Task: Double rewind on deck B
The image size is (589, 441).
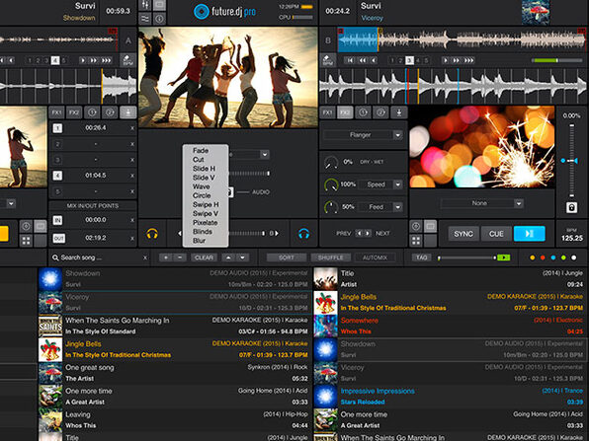Action: coord(362,60)
